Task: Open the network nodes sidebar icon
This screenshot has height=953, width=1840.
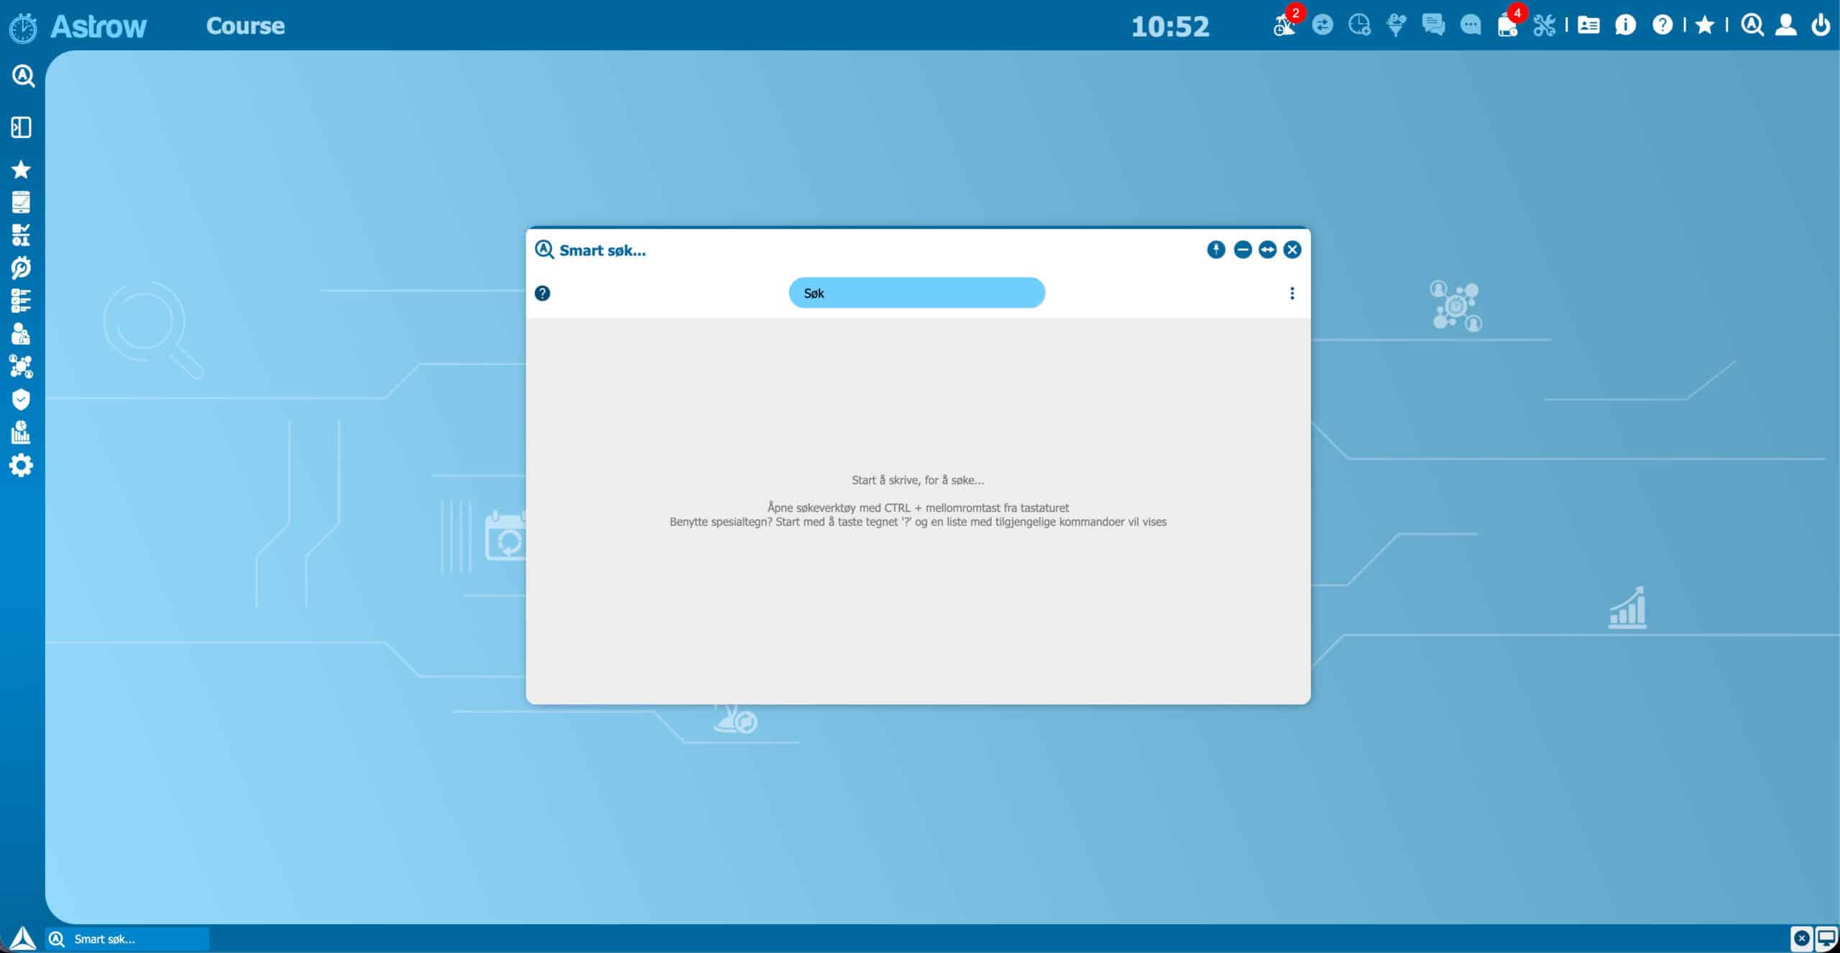Action: click(21, 367)
